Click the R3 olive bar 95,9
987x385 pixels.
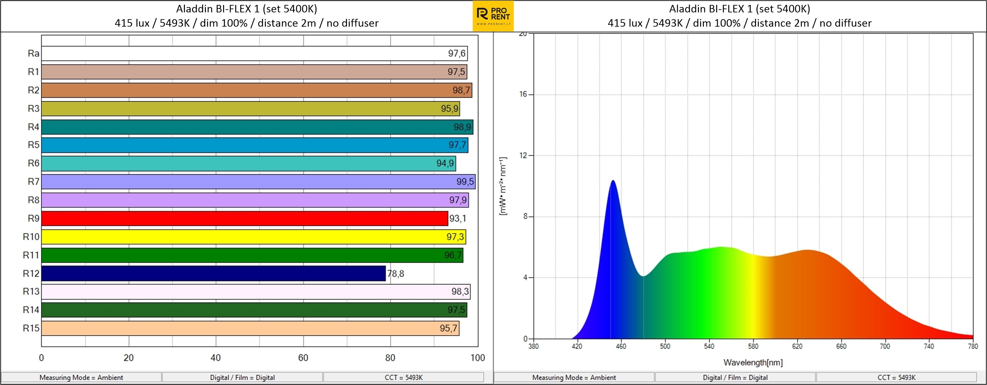point(251,108)
